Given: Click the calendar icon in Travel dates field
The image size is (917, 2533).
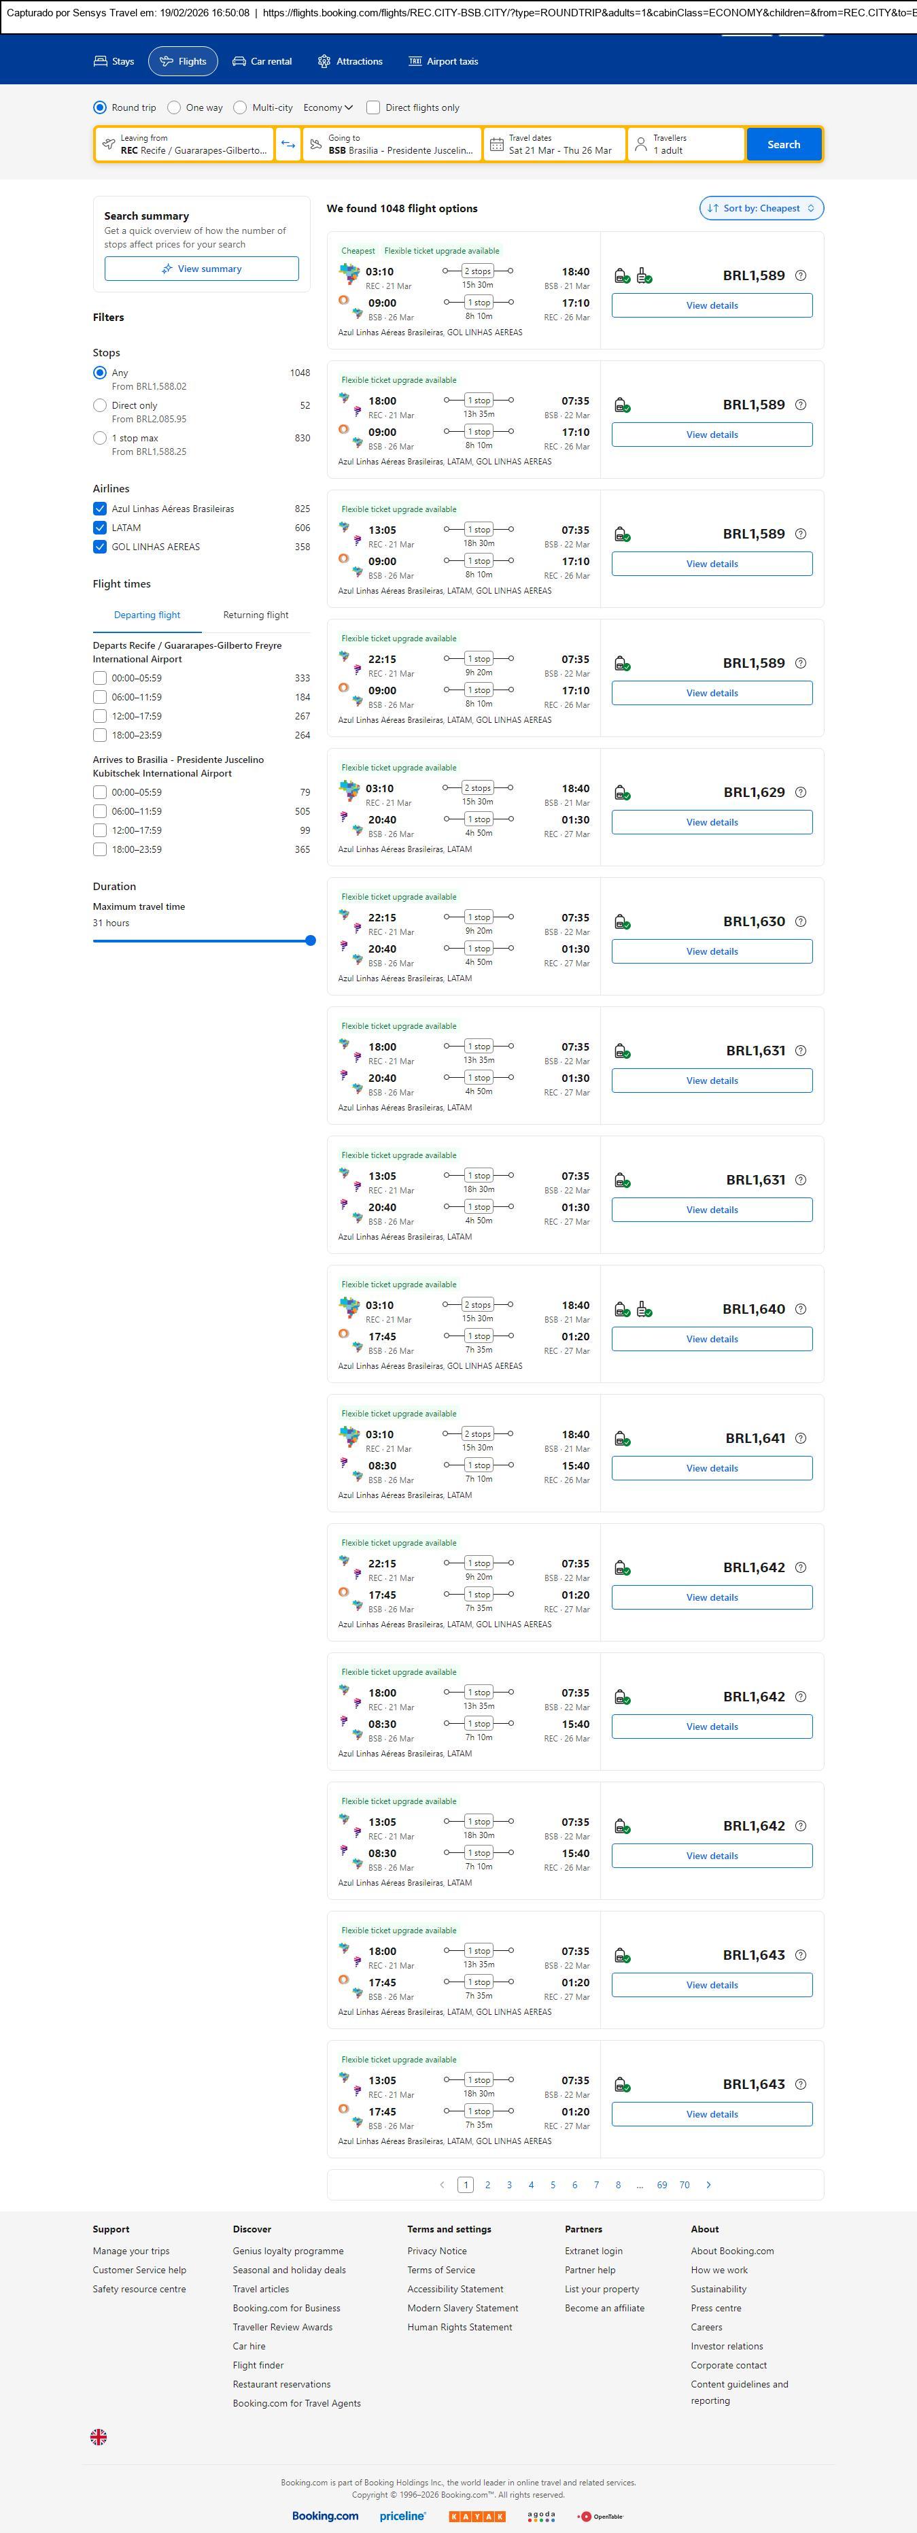Looking at the screenshot, I should (496, 145).
